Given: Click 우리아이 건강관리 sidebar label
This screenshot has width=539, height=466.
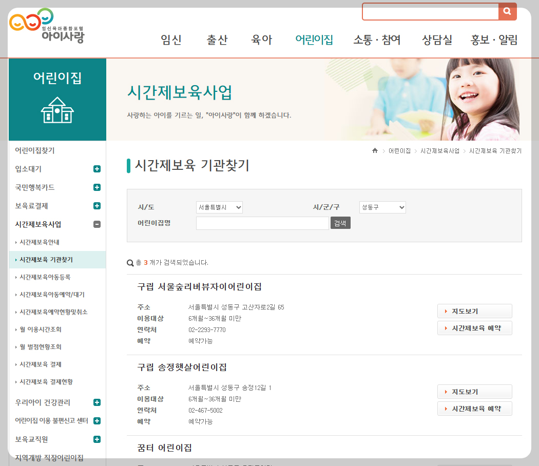Looking at the screenshot, I should coord(43,402).
